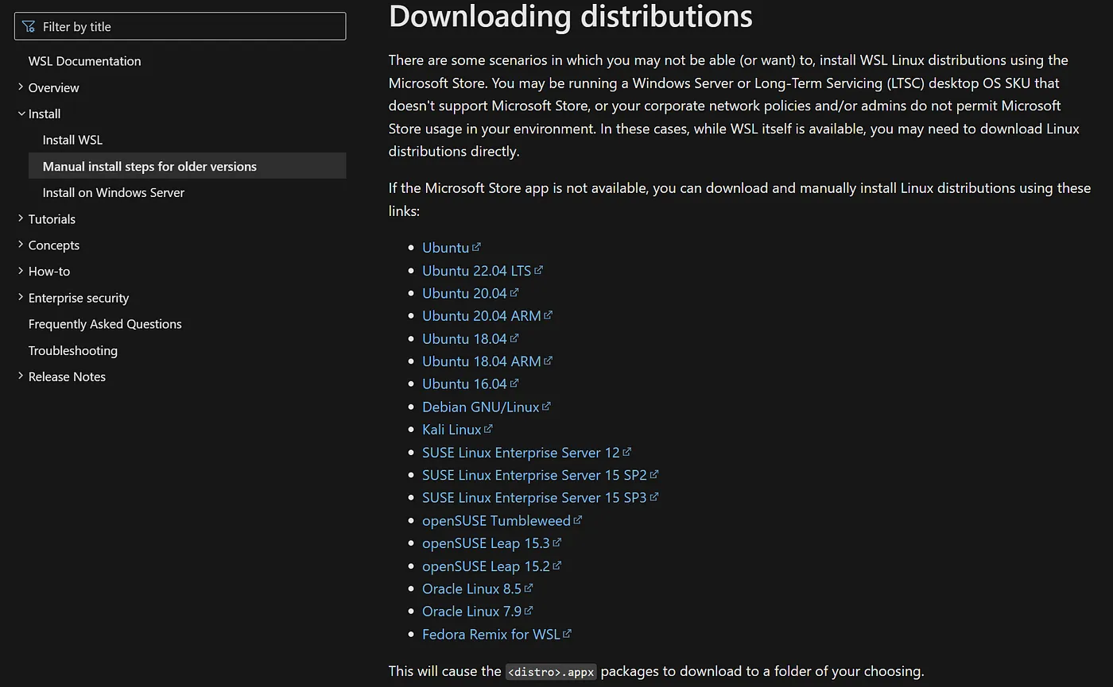Download Ubuntu 18.04 via its link

(464, 339)
